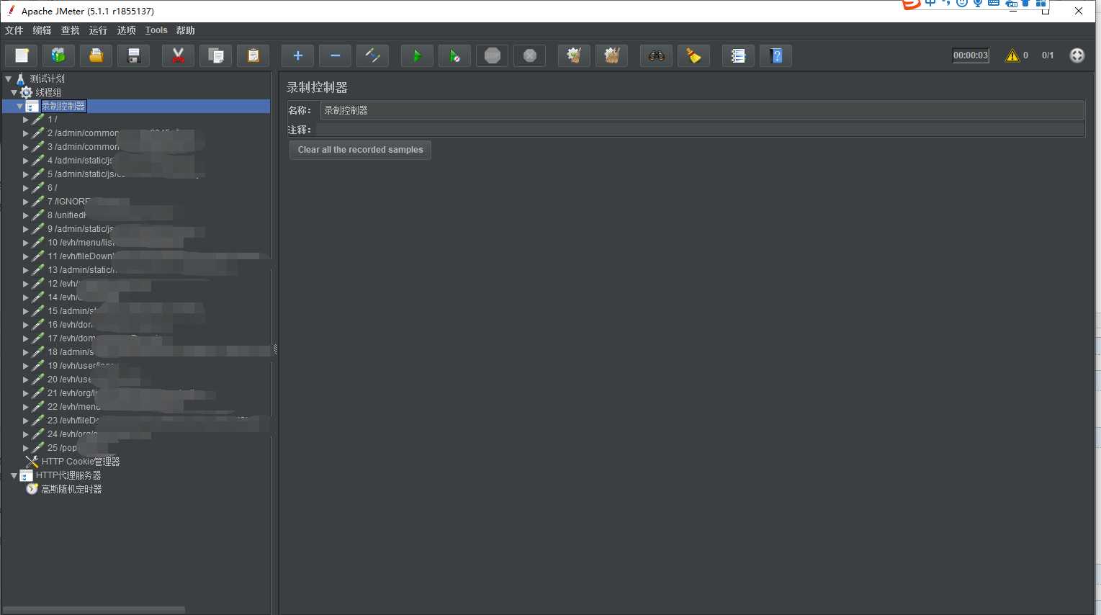Click the 线程组 gear icon
1101x615 pixels.
click(x=26, y=92)
